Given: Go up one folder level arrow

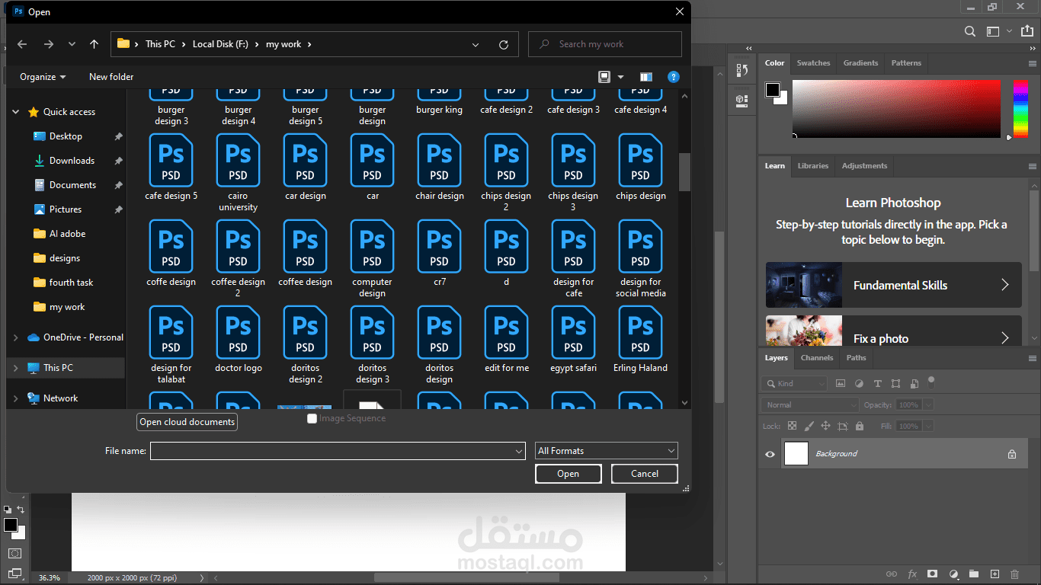Looking at the screenshot, I should [x=94, y=44].
